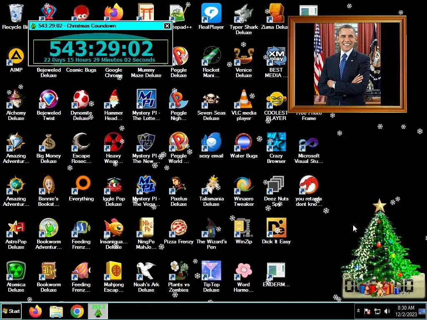Open the Iggle Pop Deluxe shortcut

pos(113,190)
